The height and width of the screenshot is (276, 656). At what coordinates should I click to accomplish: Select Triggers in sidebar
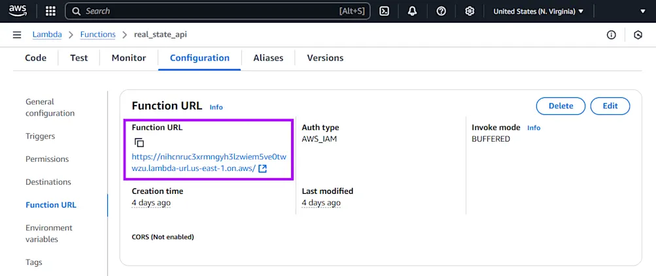click(40, 136)
